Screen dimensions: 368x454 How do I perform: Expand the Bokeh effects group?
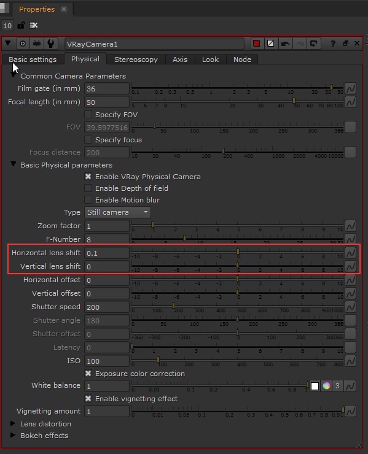point(13,435)
